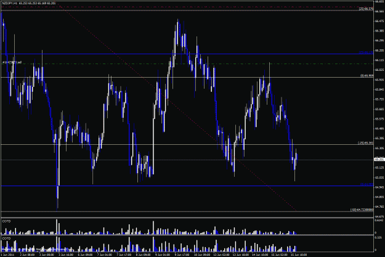Click the 65.755 price scale value
This screenshot has height=257, width=385.
click(x=379, y=99)
